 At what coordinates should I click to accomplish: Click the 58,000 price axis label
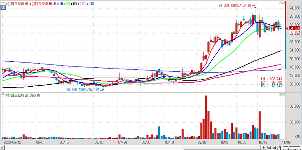click(295, 42)
